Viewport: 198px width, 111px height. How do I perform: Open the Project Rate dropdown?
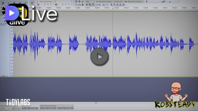coord(5,108)
